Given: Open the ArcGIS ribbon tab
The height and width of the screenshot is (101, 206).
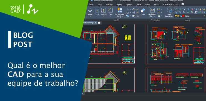Looking at the screenshot, I should pyautogui.click(x=148, y=5).
